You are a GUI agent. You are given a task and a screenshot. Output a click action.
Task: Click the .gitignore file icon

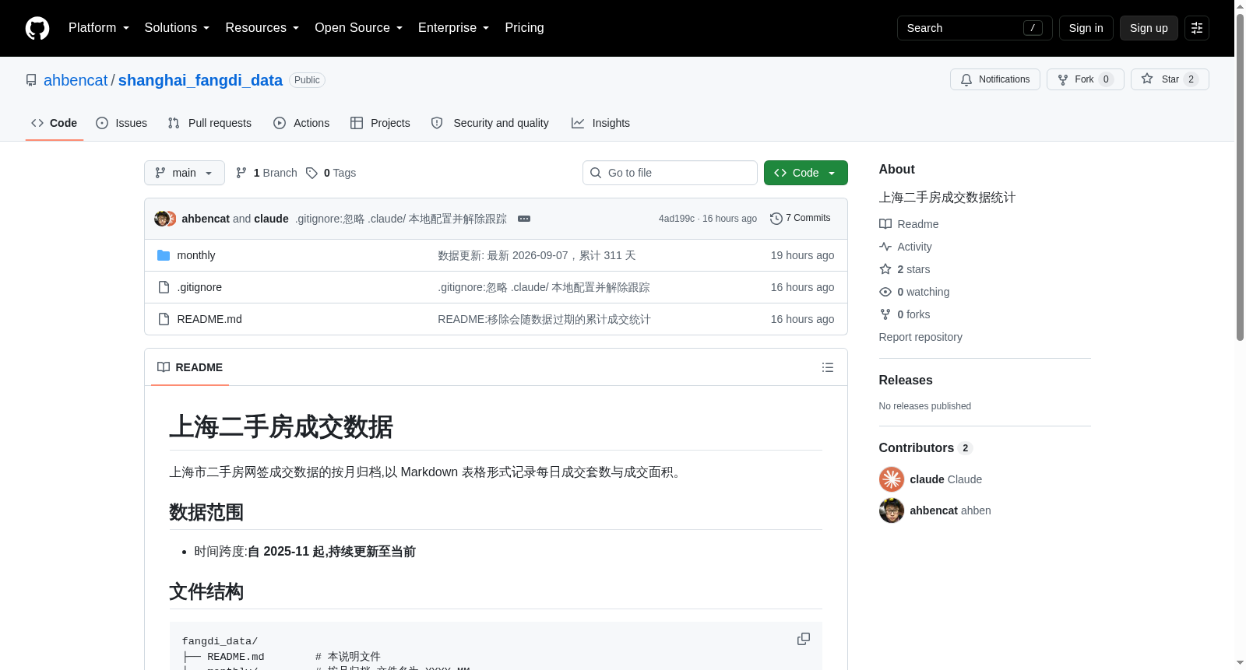click(x=164, y=287)
